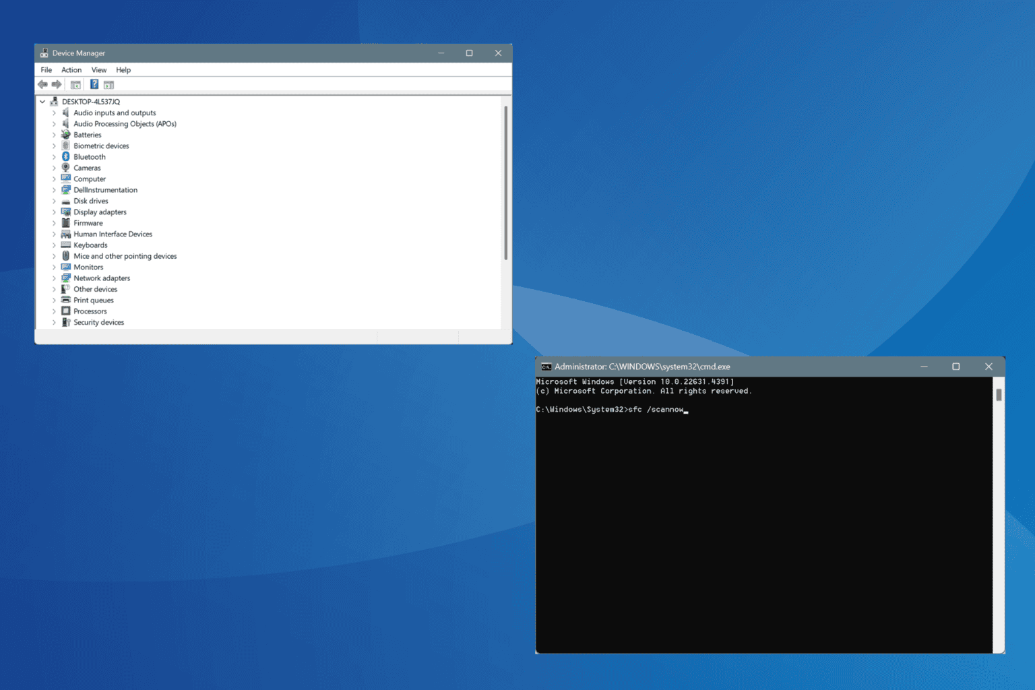Select the Audio inputs and outputs speaker icon
This screenshot has width=1035, height=690.
(x=65, y=113)
